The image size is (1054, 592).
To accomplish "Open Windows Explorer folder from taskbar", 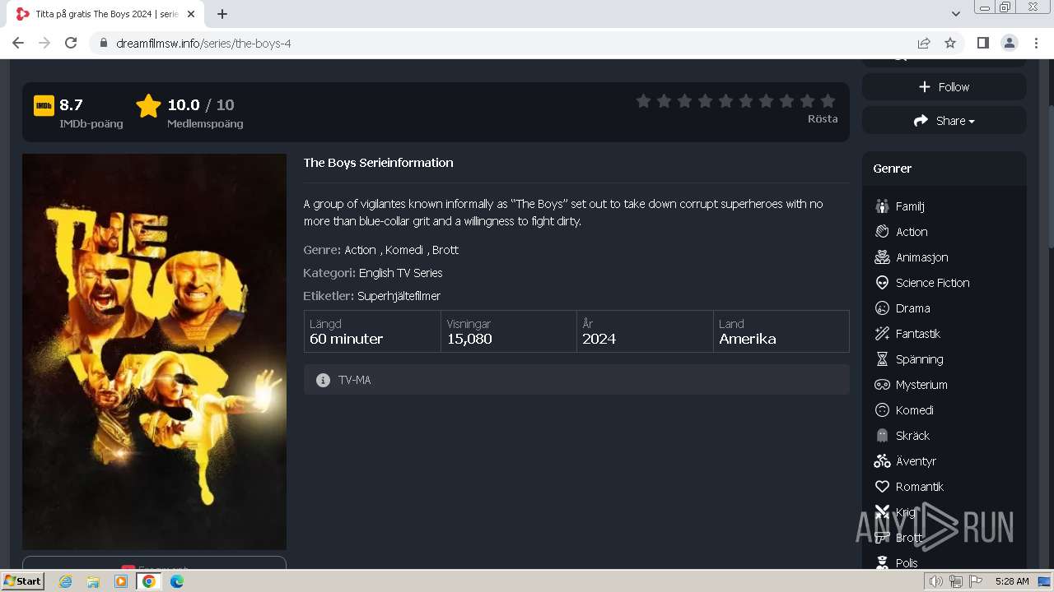I will [x=93, y=581].
